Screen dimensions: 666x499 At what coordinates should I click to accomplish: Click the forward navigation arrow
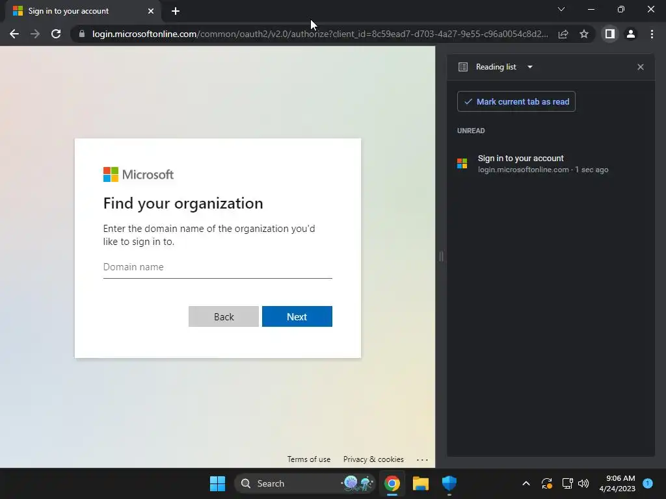[x=35, y=34]
